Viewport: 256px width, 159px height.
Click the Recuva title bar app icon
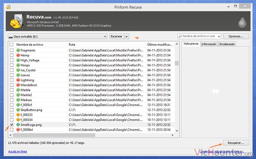[9, 7]
